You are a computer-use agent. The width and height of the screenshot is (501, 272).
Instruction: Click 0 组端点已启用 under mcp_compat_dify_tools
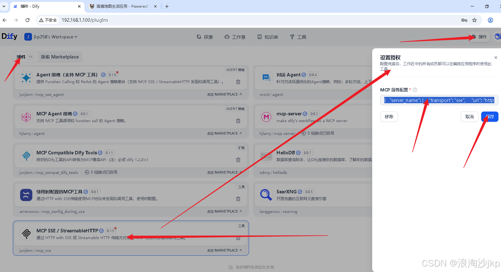pos(101,172)
